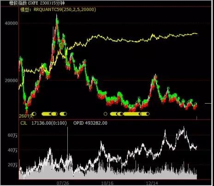The image size is (214, 186).
Task: Click the OPID 493282.00 open interest label
Action: tap(90, 123)
